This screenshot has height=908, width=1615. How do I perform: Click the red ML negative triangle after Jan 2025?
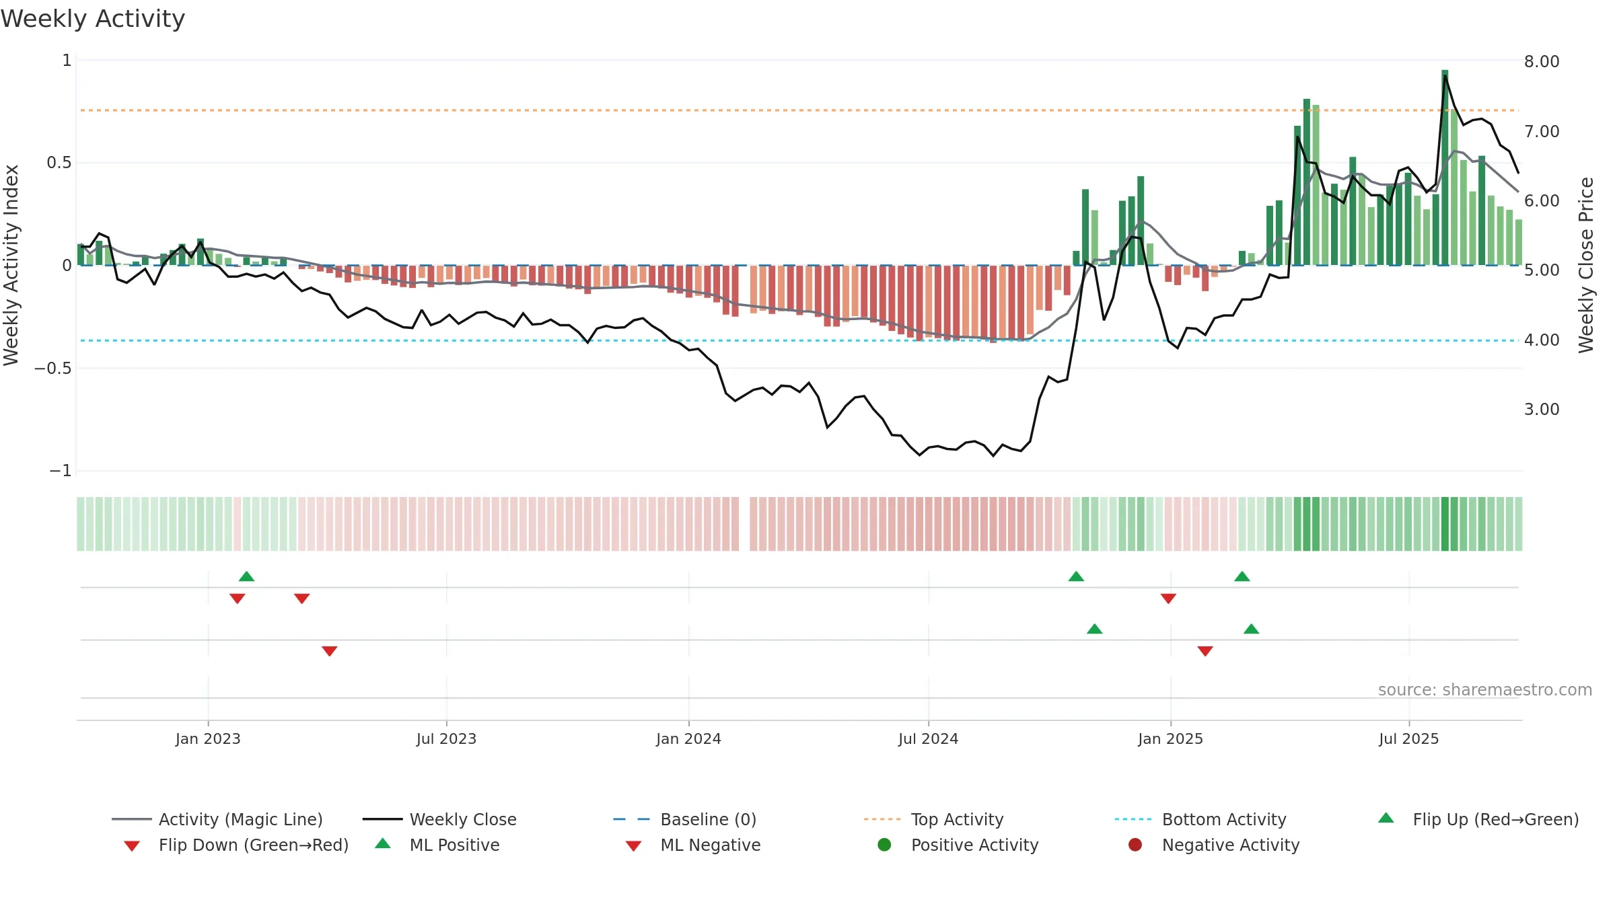tap(1205, 651)
